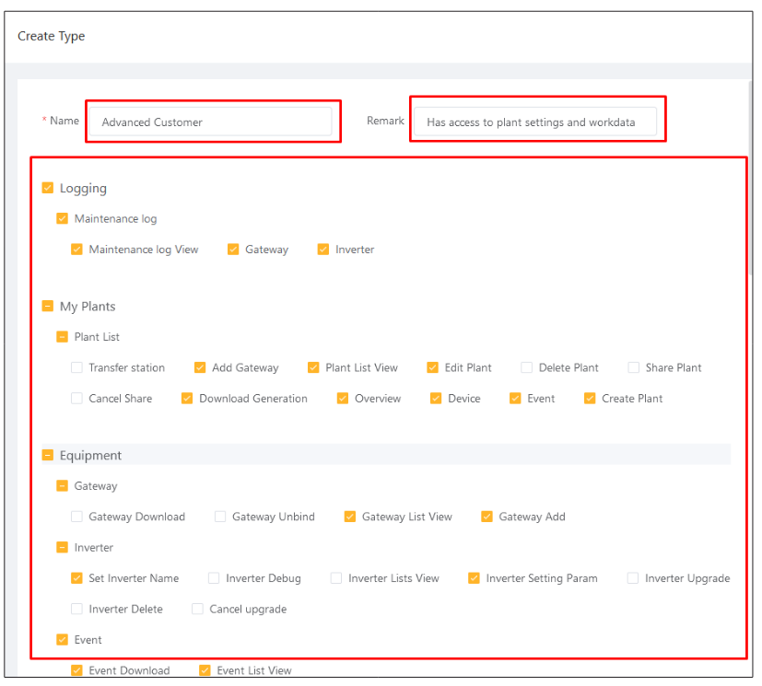
Task: Select the Equipment group checkbox
Action: click(48, 455)
